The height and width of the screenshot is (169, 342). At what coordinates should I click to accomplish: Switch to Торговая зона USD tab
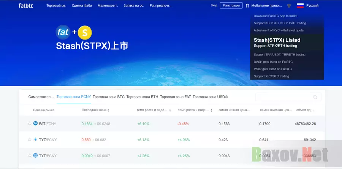coord(210,97)
